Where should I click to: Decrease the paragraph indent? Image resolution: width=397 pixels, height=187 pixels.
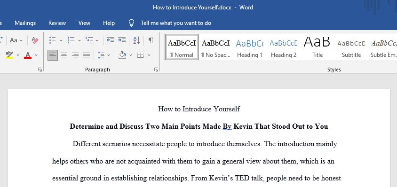110,40
